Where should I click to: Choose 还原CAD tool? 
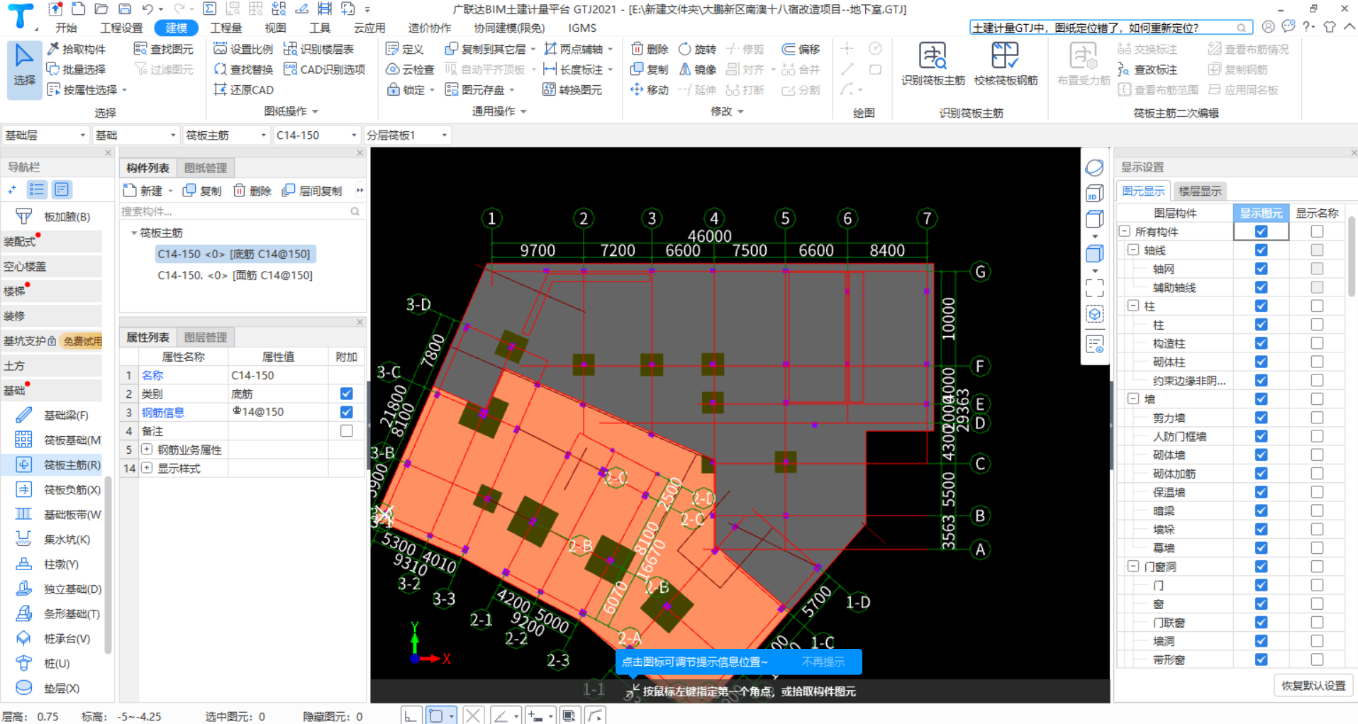[243, 90]
